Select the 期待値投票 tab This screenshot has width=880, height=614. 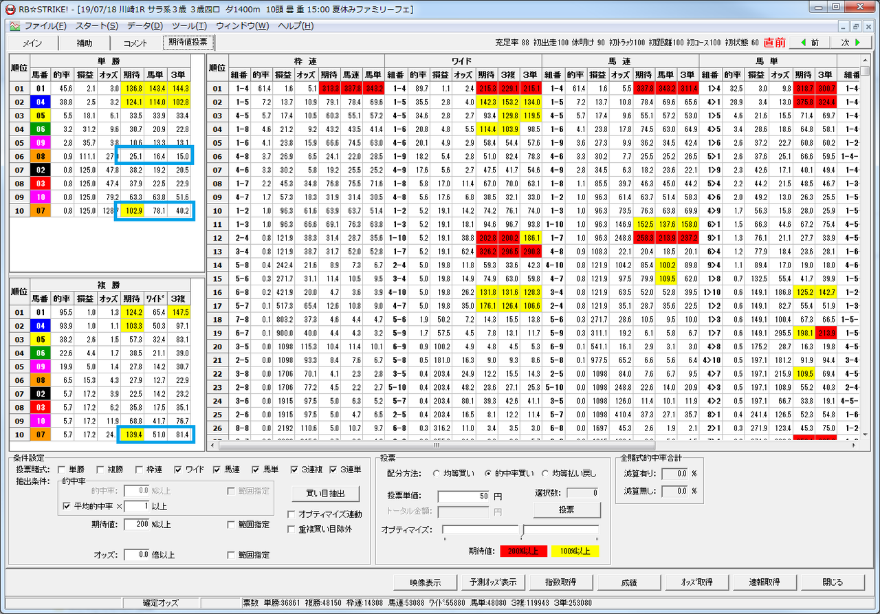pyautogui.click(x=189, y=43)
